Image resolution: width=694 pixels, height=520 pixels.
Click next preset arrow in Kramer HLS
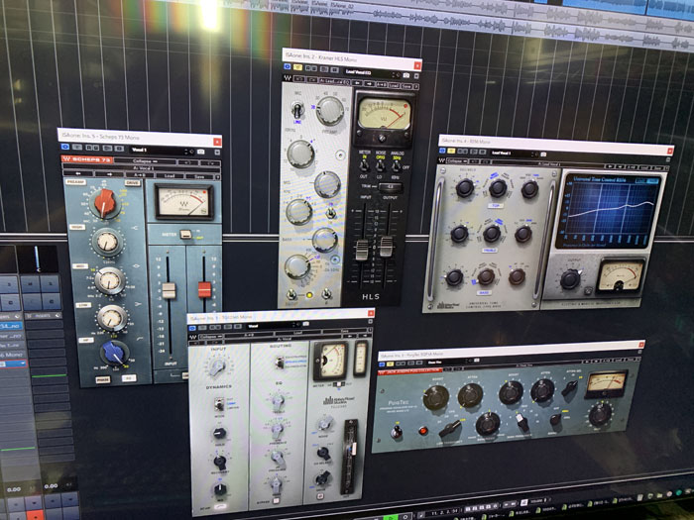[x=369, y=83]
